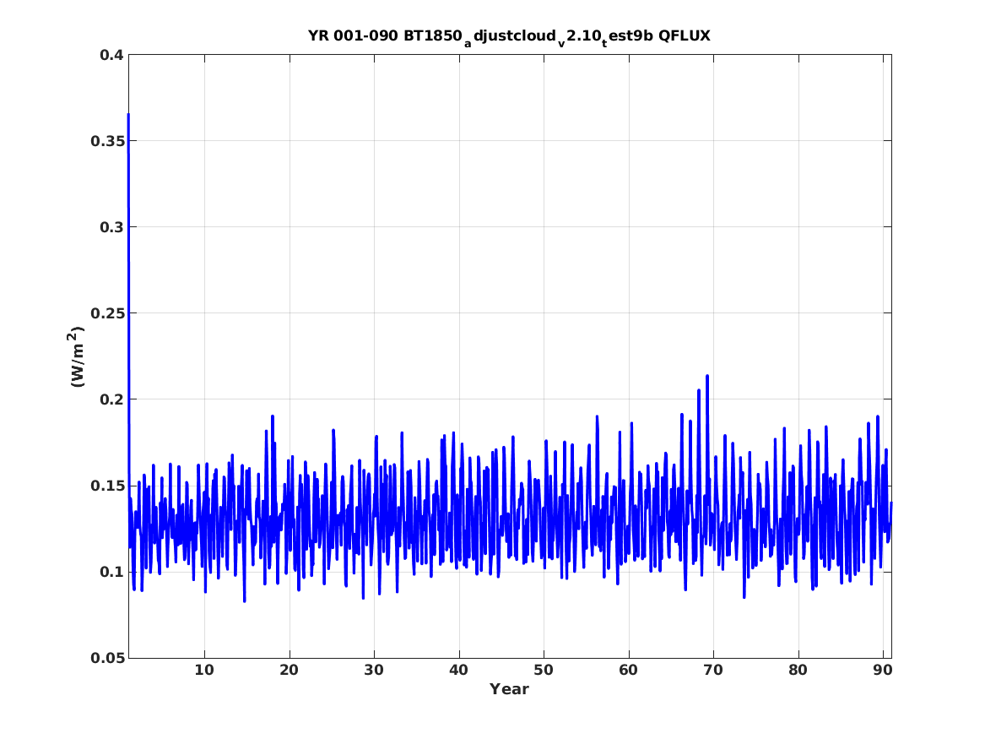Select y-axis tick label 0.3
985x739 pixels.
[111, 227]
